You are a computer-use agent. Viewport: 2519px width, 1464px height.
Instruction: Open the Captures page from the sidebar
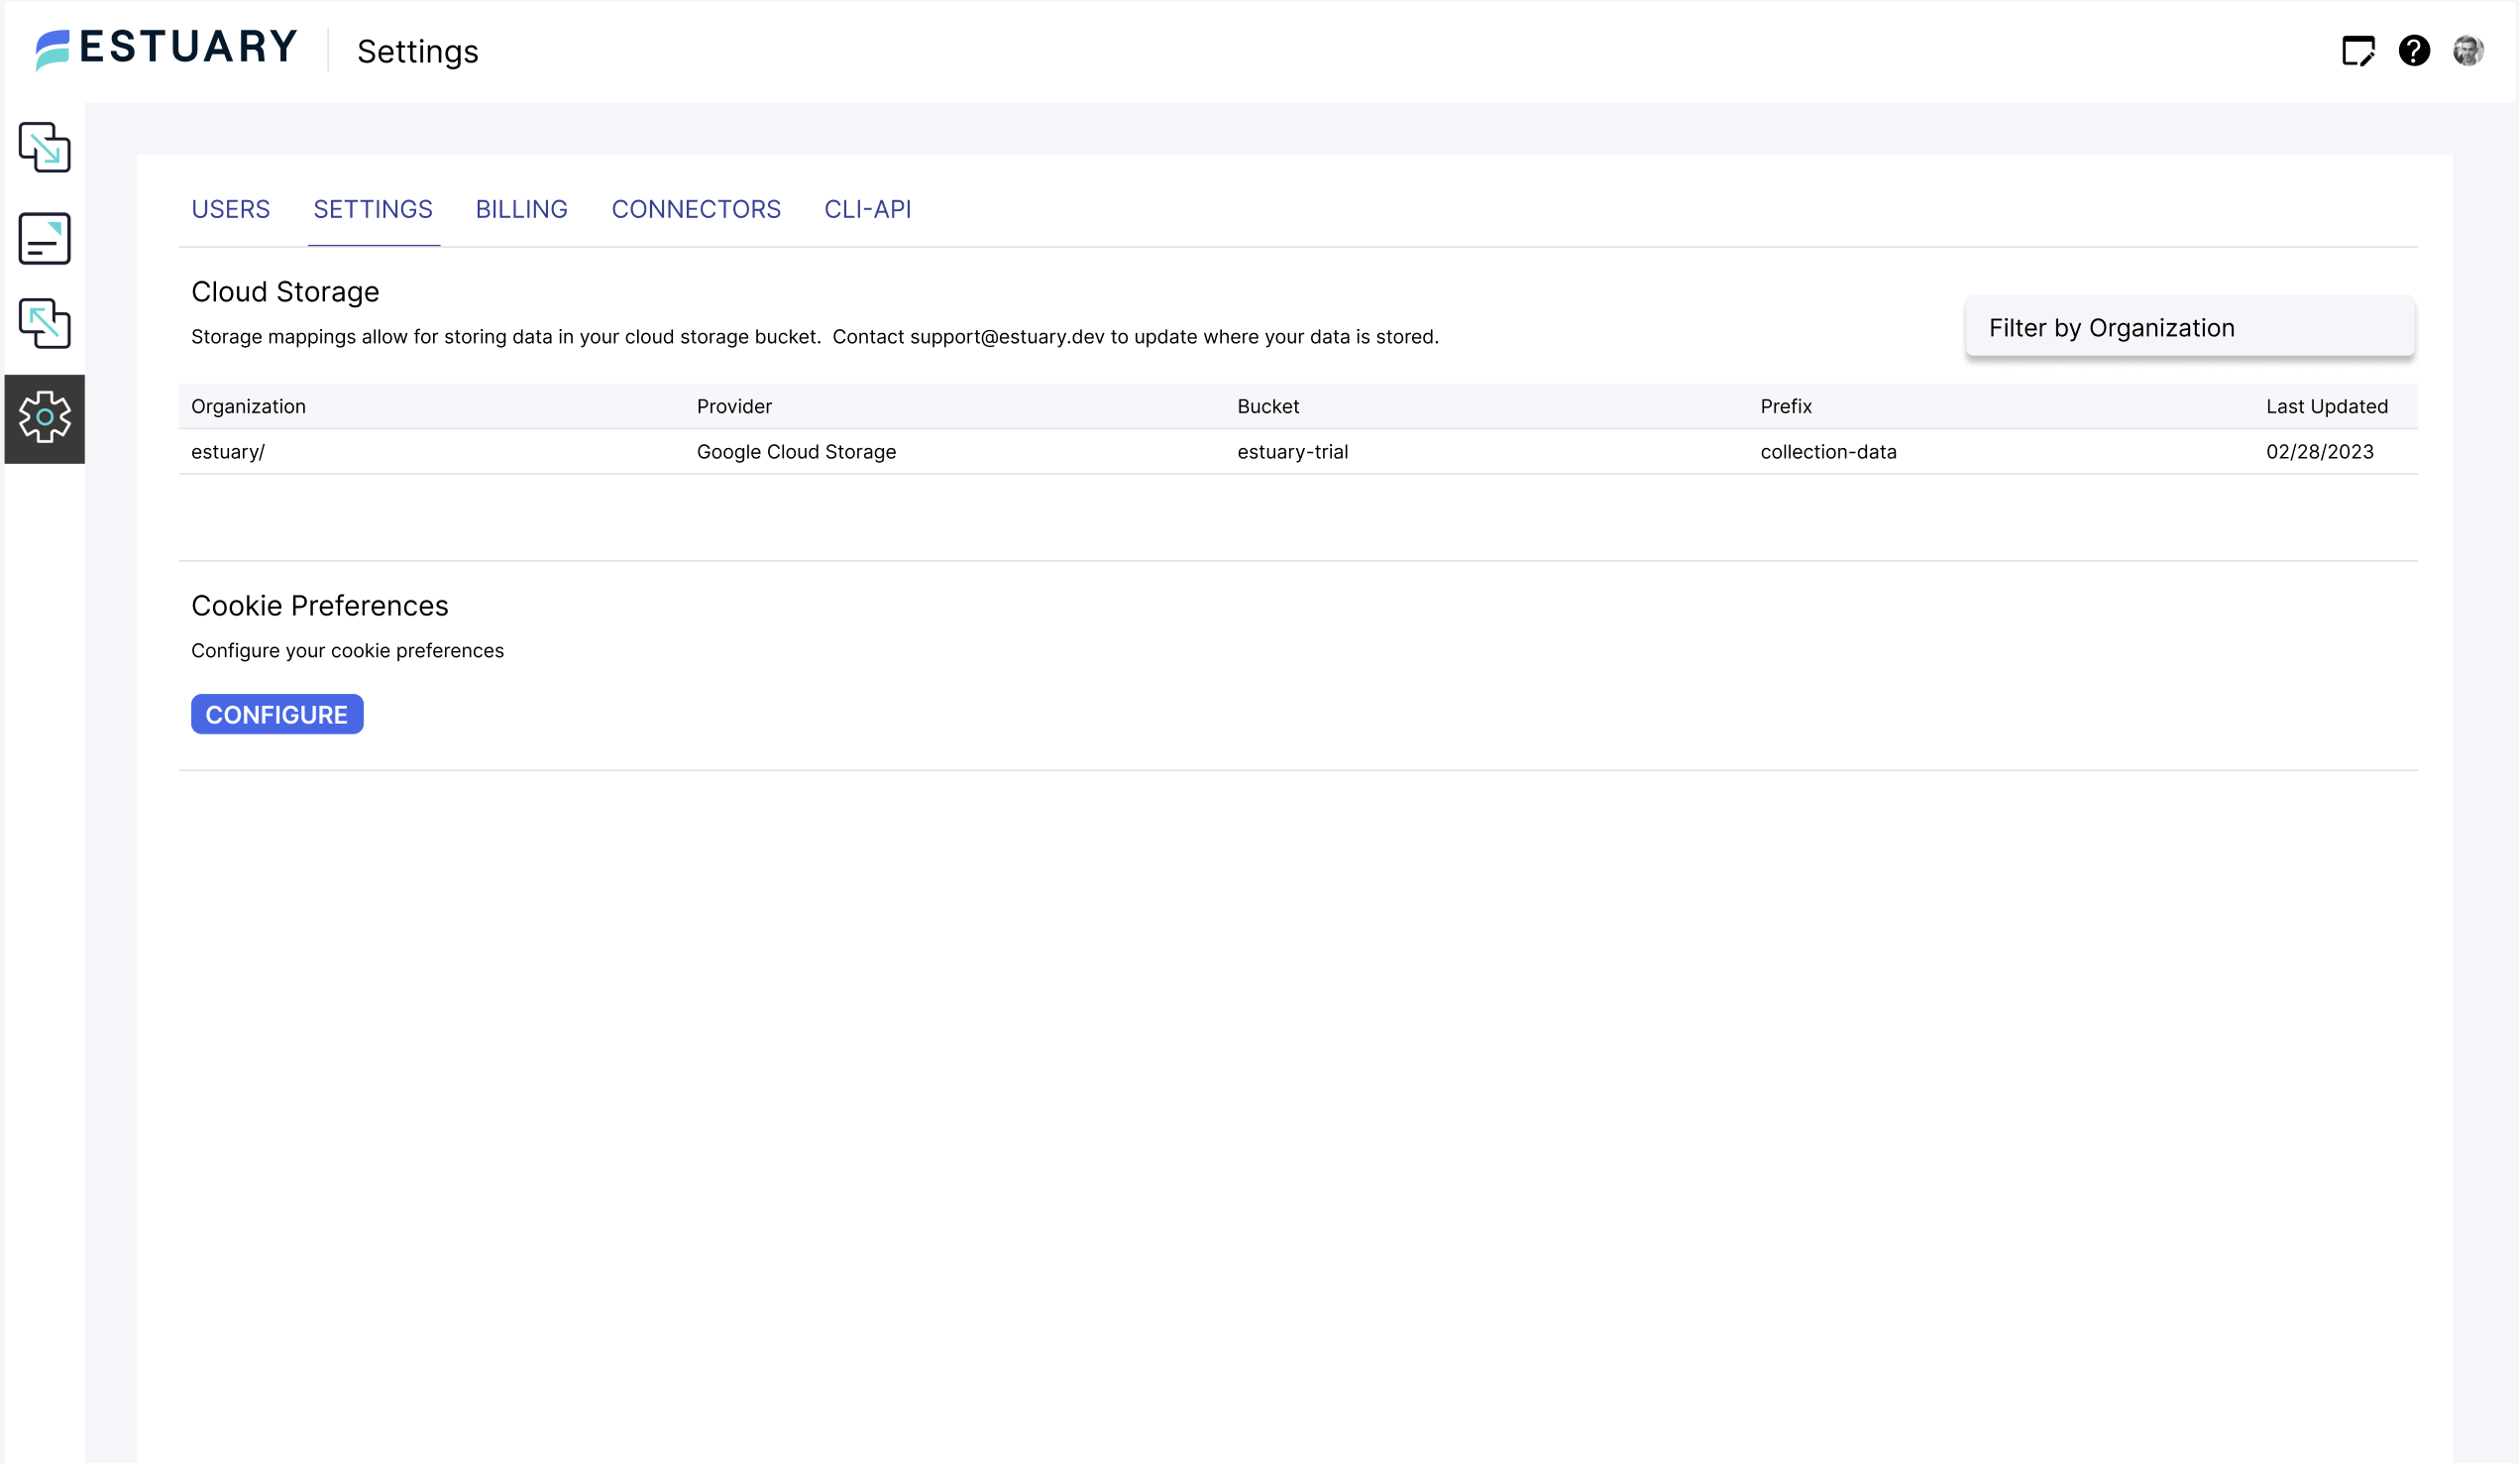coord(44,148)
